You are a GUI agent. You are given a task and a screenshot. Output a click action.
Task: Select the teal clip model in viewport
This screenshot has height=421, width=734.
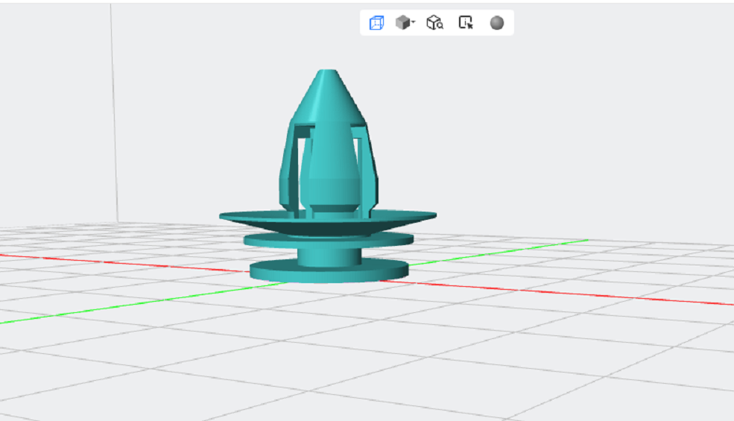[328, 177]
